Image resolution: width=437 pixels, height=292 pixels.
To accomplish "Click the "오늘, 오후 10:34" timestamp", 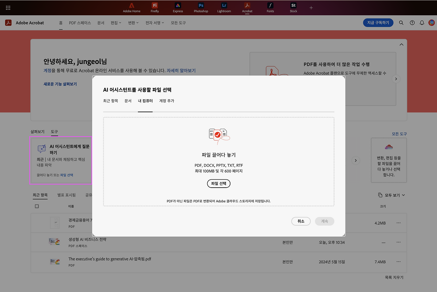I will coord(332,243).
